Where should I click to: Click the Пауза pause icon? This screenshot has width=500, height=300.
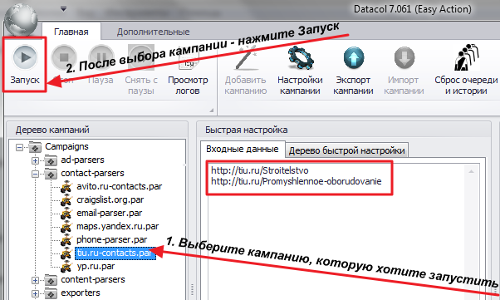[101, 57]
